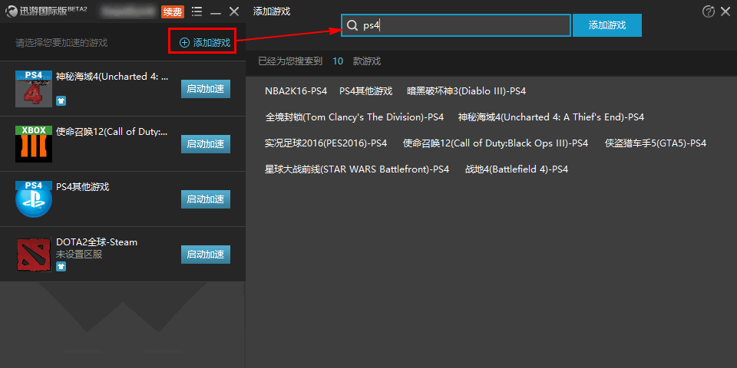Close the 迅游国际版 main window

(x=234, y=11)
